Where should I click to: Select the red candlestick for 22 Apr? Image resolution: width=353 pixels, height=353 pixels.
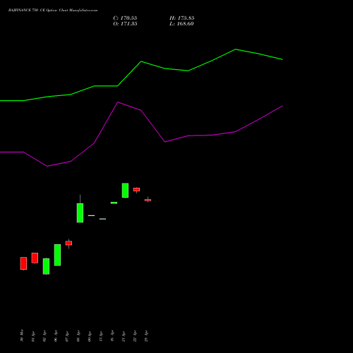(x=136, y=189)
